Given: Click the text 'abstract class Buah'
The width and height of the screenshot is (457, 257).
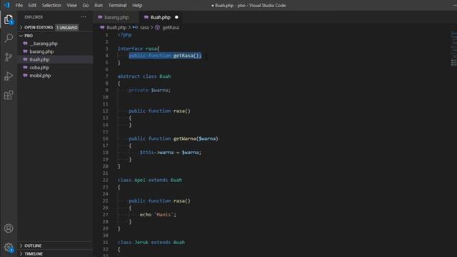Looking at the screenshot, I should (144, 76).
